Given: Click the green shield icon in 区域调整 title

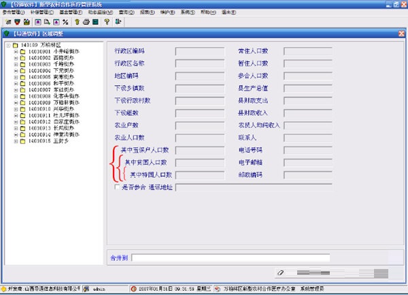Looking at the screenshot, I should tap(7, 33).
